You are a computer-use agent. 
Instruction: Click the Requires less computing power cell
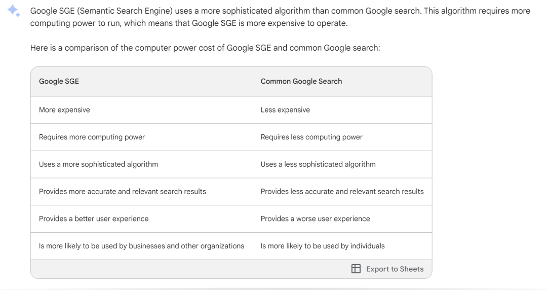(311, 137)
